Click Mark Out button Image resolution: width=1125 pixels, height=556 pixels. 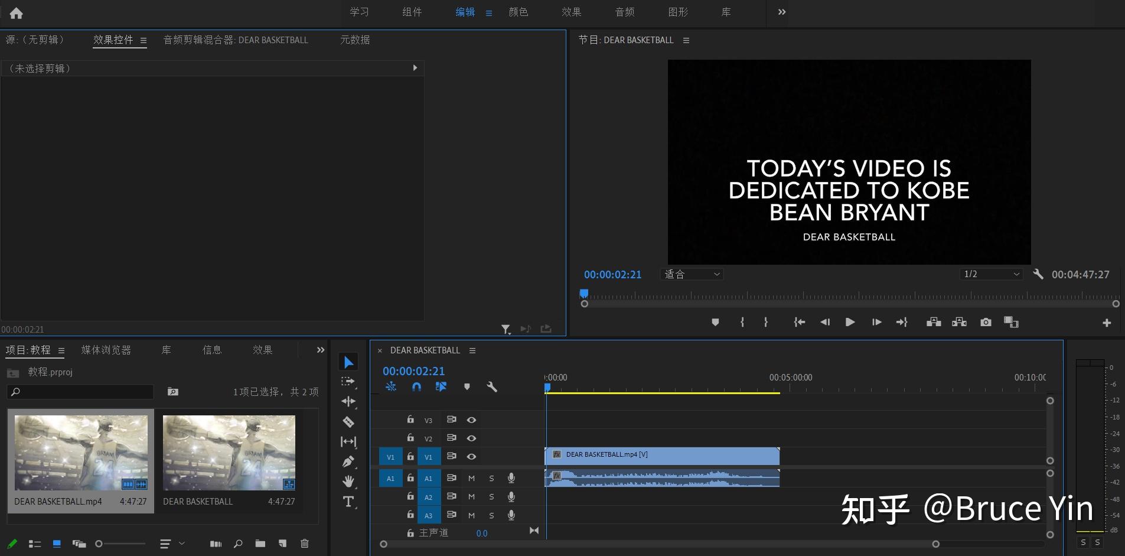tap(766, 322)
